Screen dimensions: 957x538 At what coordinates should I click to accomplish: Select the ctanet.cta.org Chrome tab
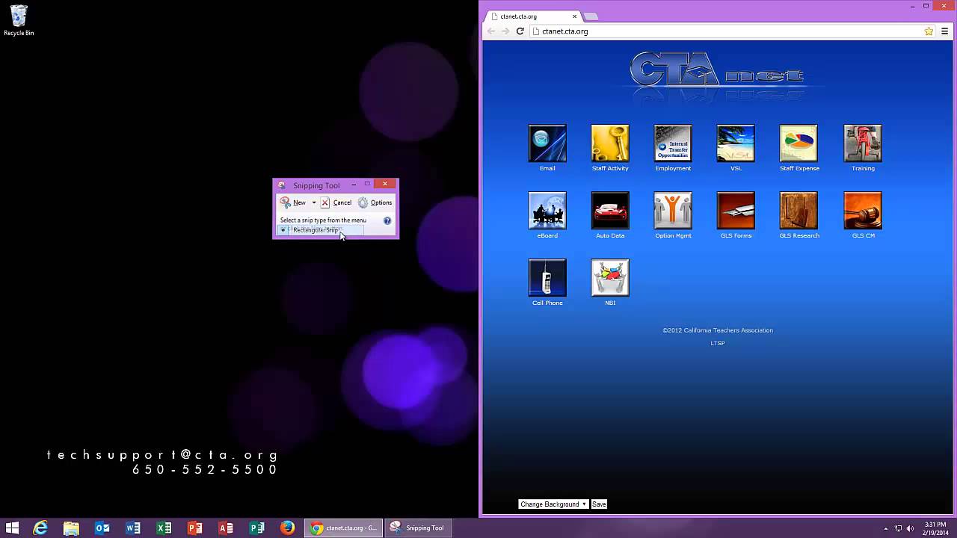click(x=531, y=16)
